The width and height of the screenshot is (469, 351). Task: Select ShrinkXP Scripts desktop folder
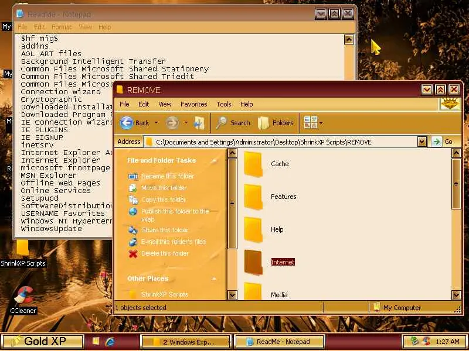[x=23, y=247]
